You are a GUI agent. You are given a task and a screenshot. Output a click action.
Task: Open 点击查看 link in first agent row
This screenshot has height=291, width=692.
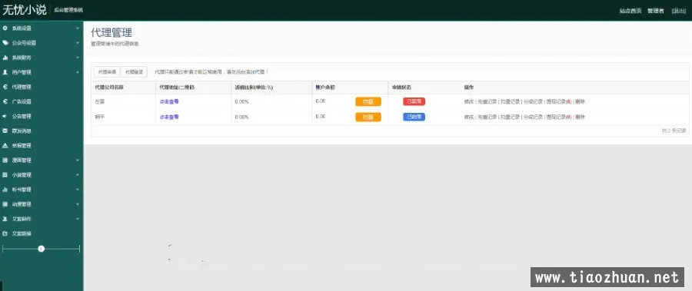tap(169, 101)
